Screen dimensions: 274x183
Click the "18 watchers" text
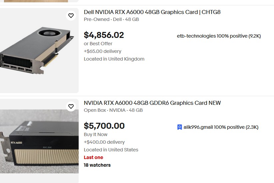(x=97, y=165)
